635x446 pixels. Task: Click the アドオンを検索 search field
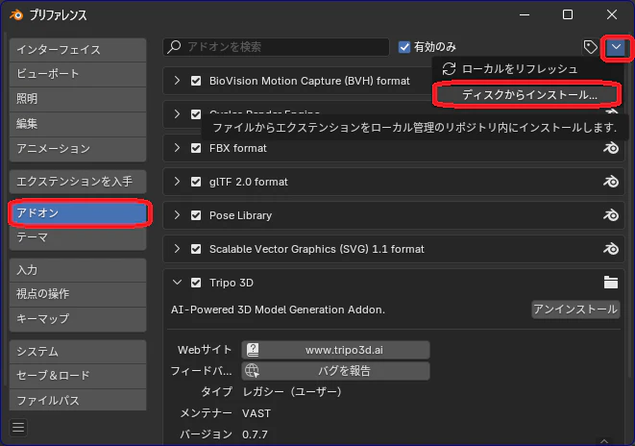[x=277, y=47]
